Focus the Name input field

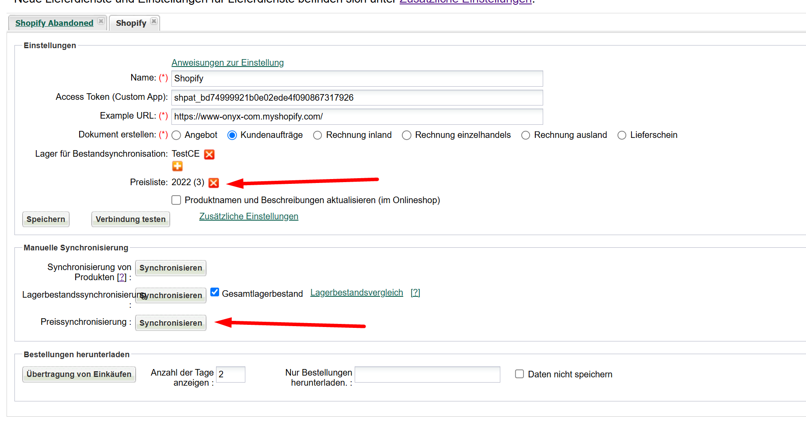coord(357,78)
